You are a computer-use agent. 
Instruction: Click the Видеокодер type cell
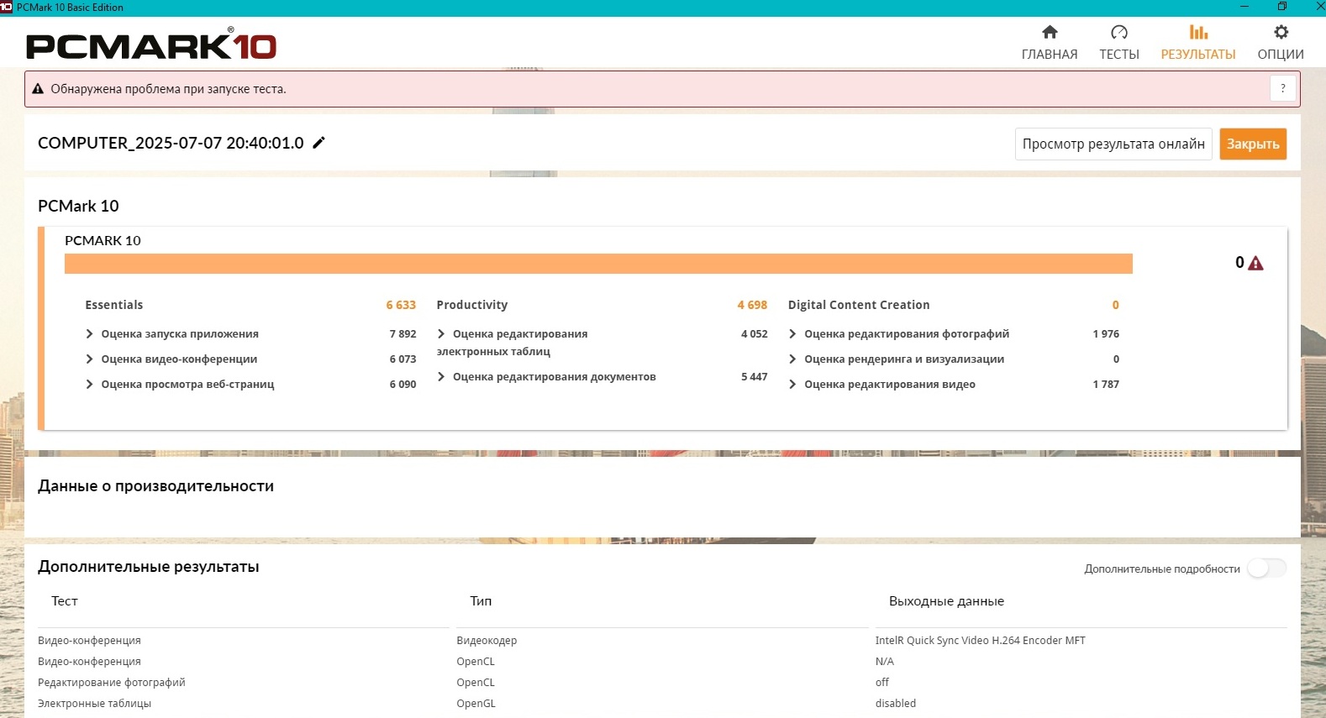pos(487,641)
